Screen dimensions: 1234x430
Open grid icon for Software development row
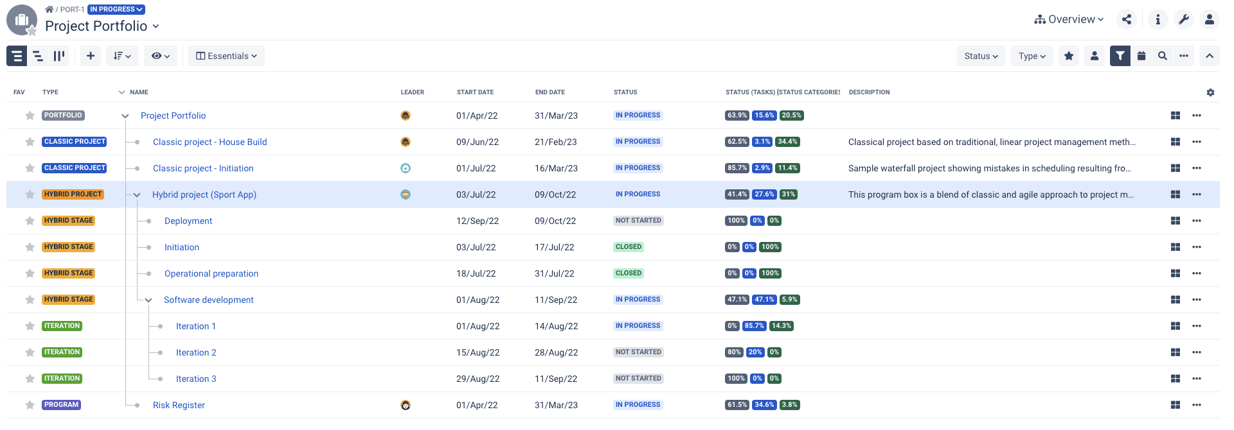(1176, 300)
